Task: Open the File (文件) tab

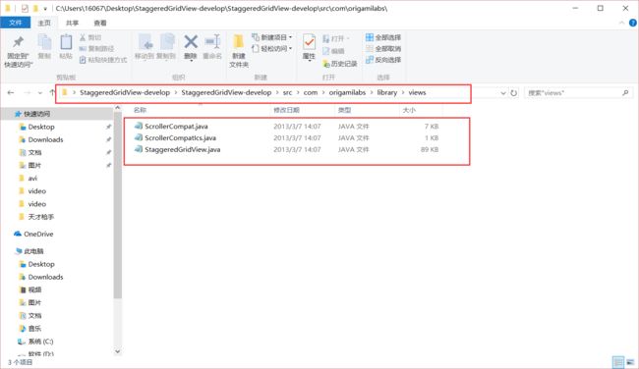Action: pyautogui.click(x=15, y=23)
